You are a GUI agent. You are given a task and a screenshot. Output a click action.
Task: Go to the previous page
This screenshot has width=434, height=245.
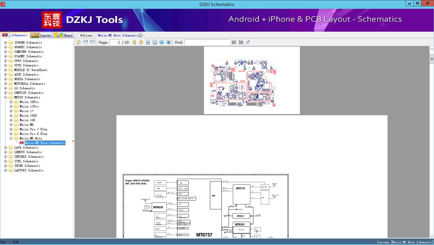(134, 42)
